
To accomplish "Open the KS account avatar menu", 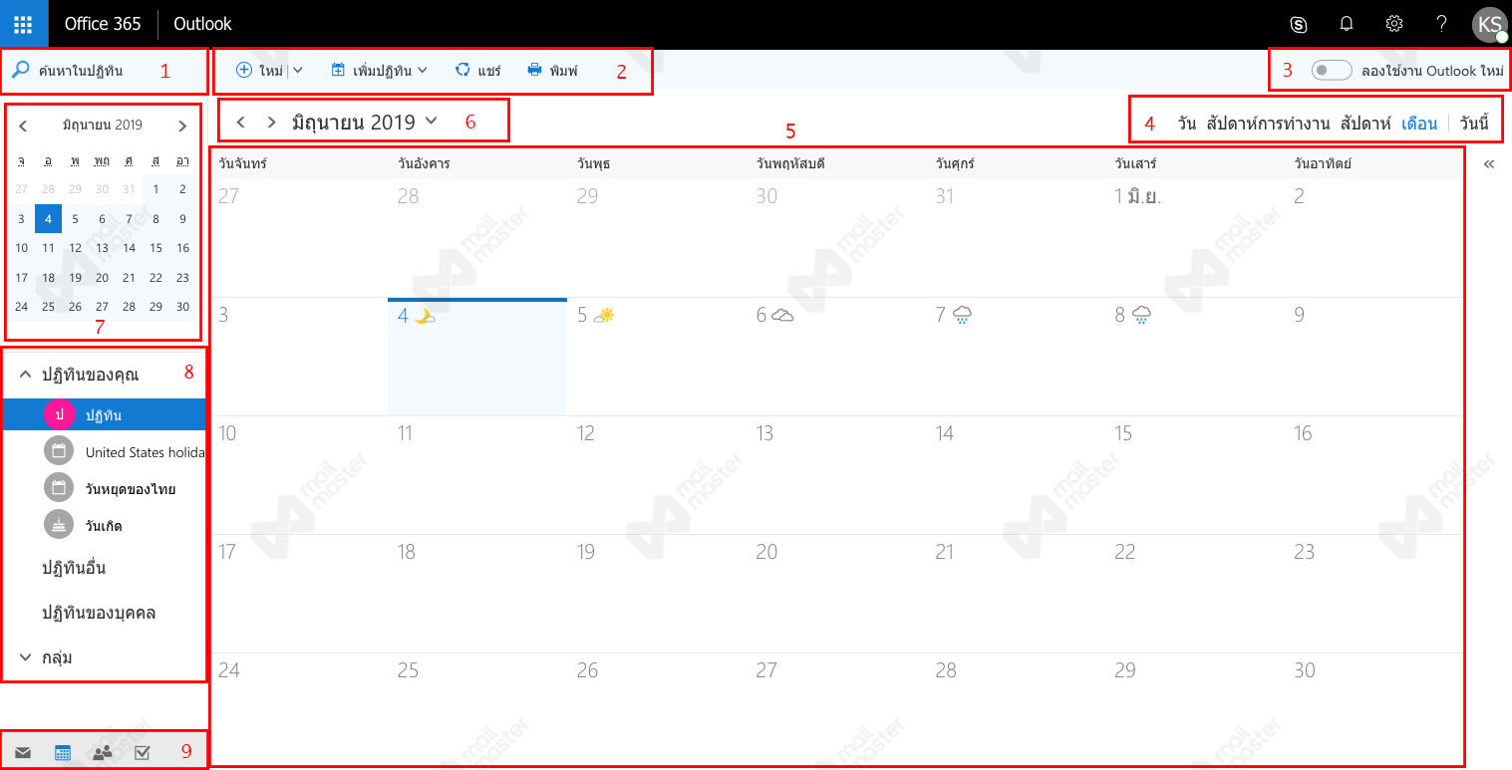I will [1490, 25].
